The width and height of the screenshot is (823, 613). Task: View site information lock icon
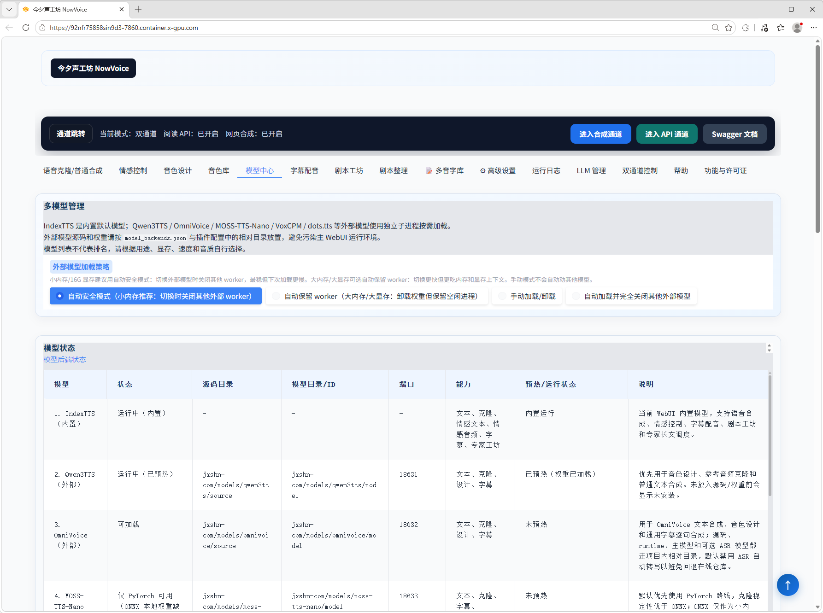tap(42, 28)
